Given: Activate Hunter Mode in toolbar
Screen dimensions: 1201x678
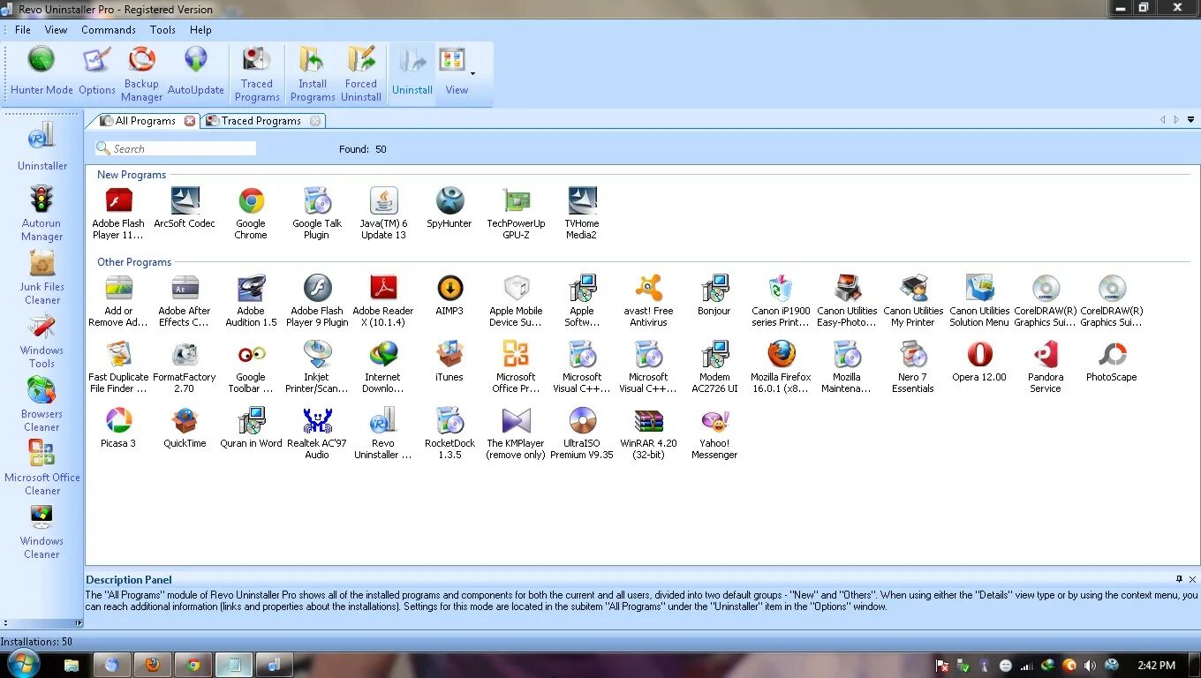Looking at the screenshot, I should click(42, 72).
